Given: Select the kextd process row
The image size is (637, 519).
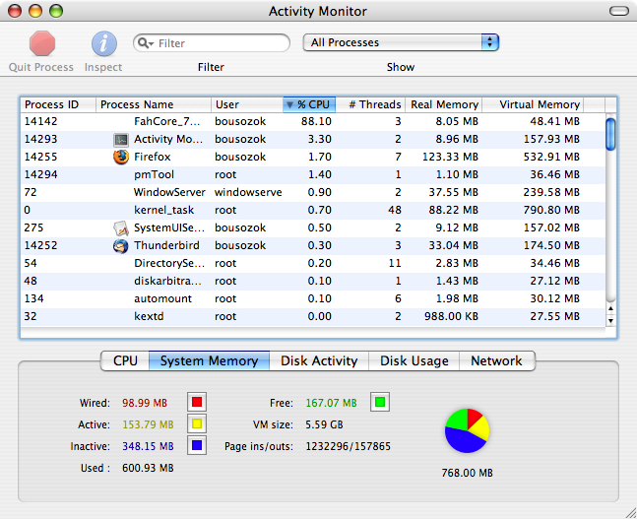Looking at the screenshot, I should [312, 316].
